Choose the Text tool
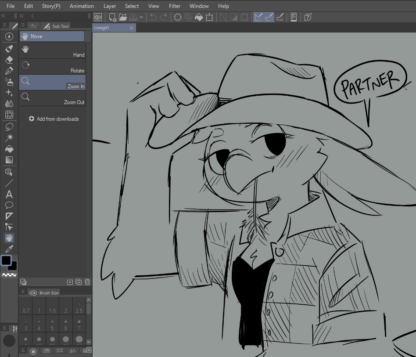 pyautogui.click(x=9, y=195)
